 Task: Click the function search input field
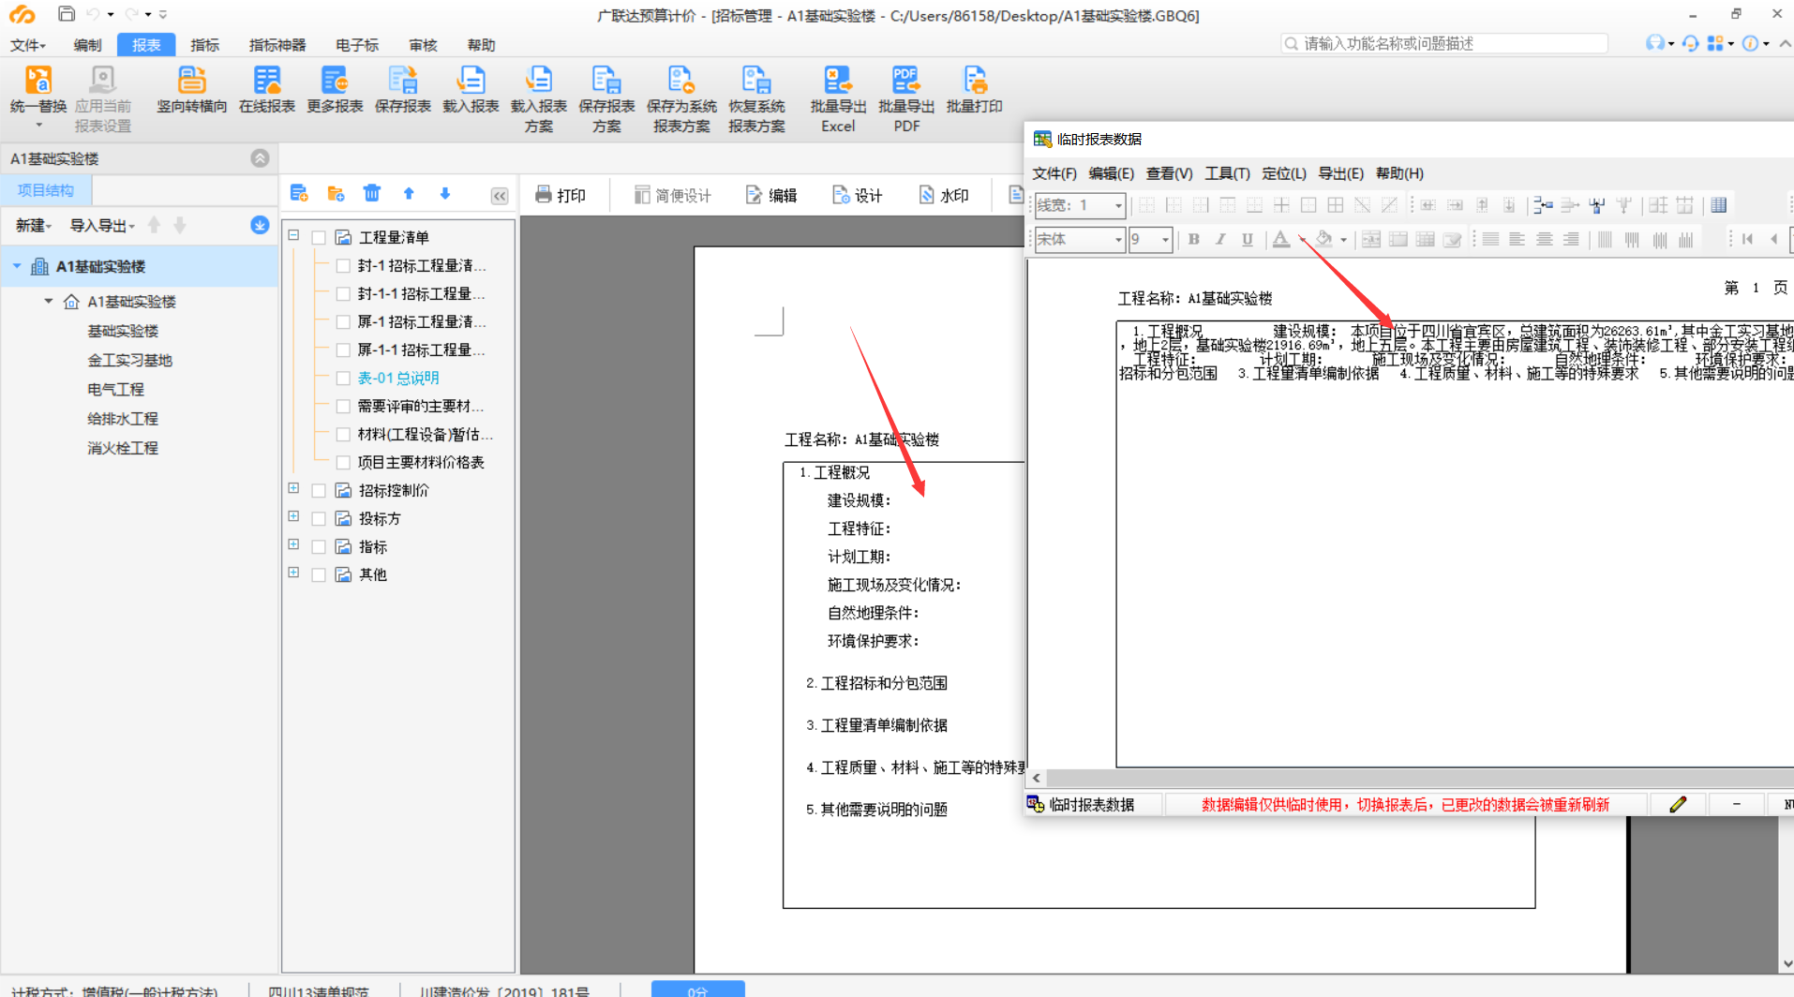point(1444,43)
